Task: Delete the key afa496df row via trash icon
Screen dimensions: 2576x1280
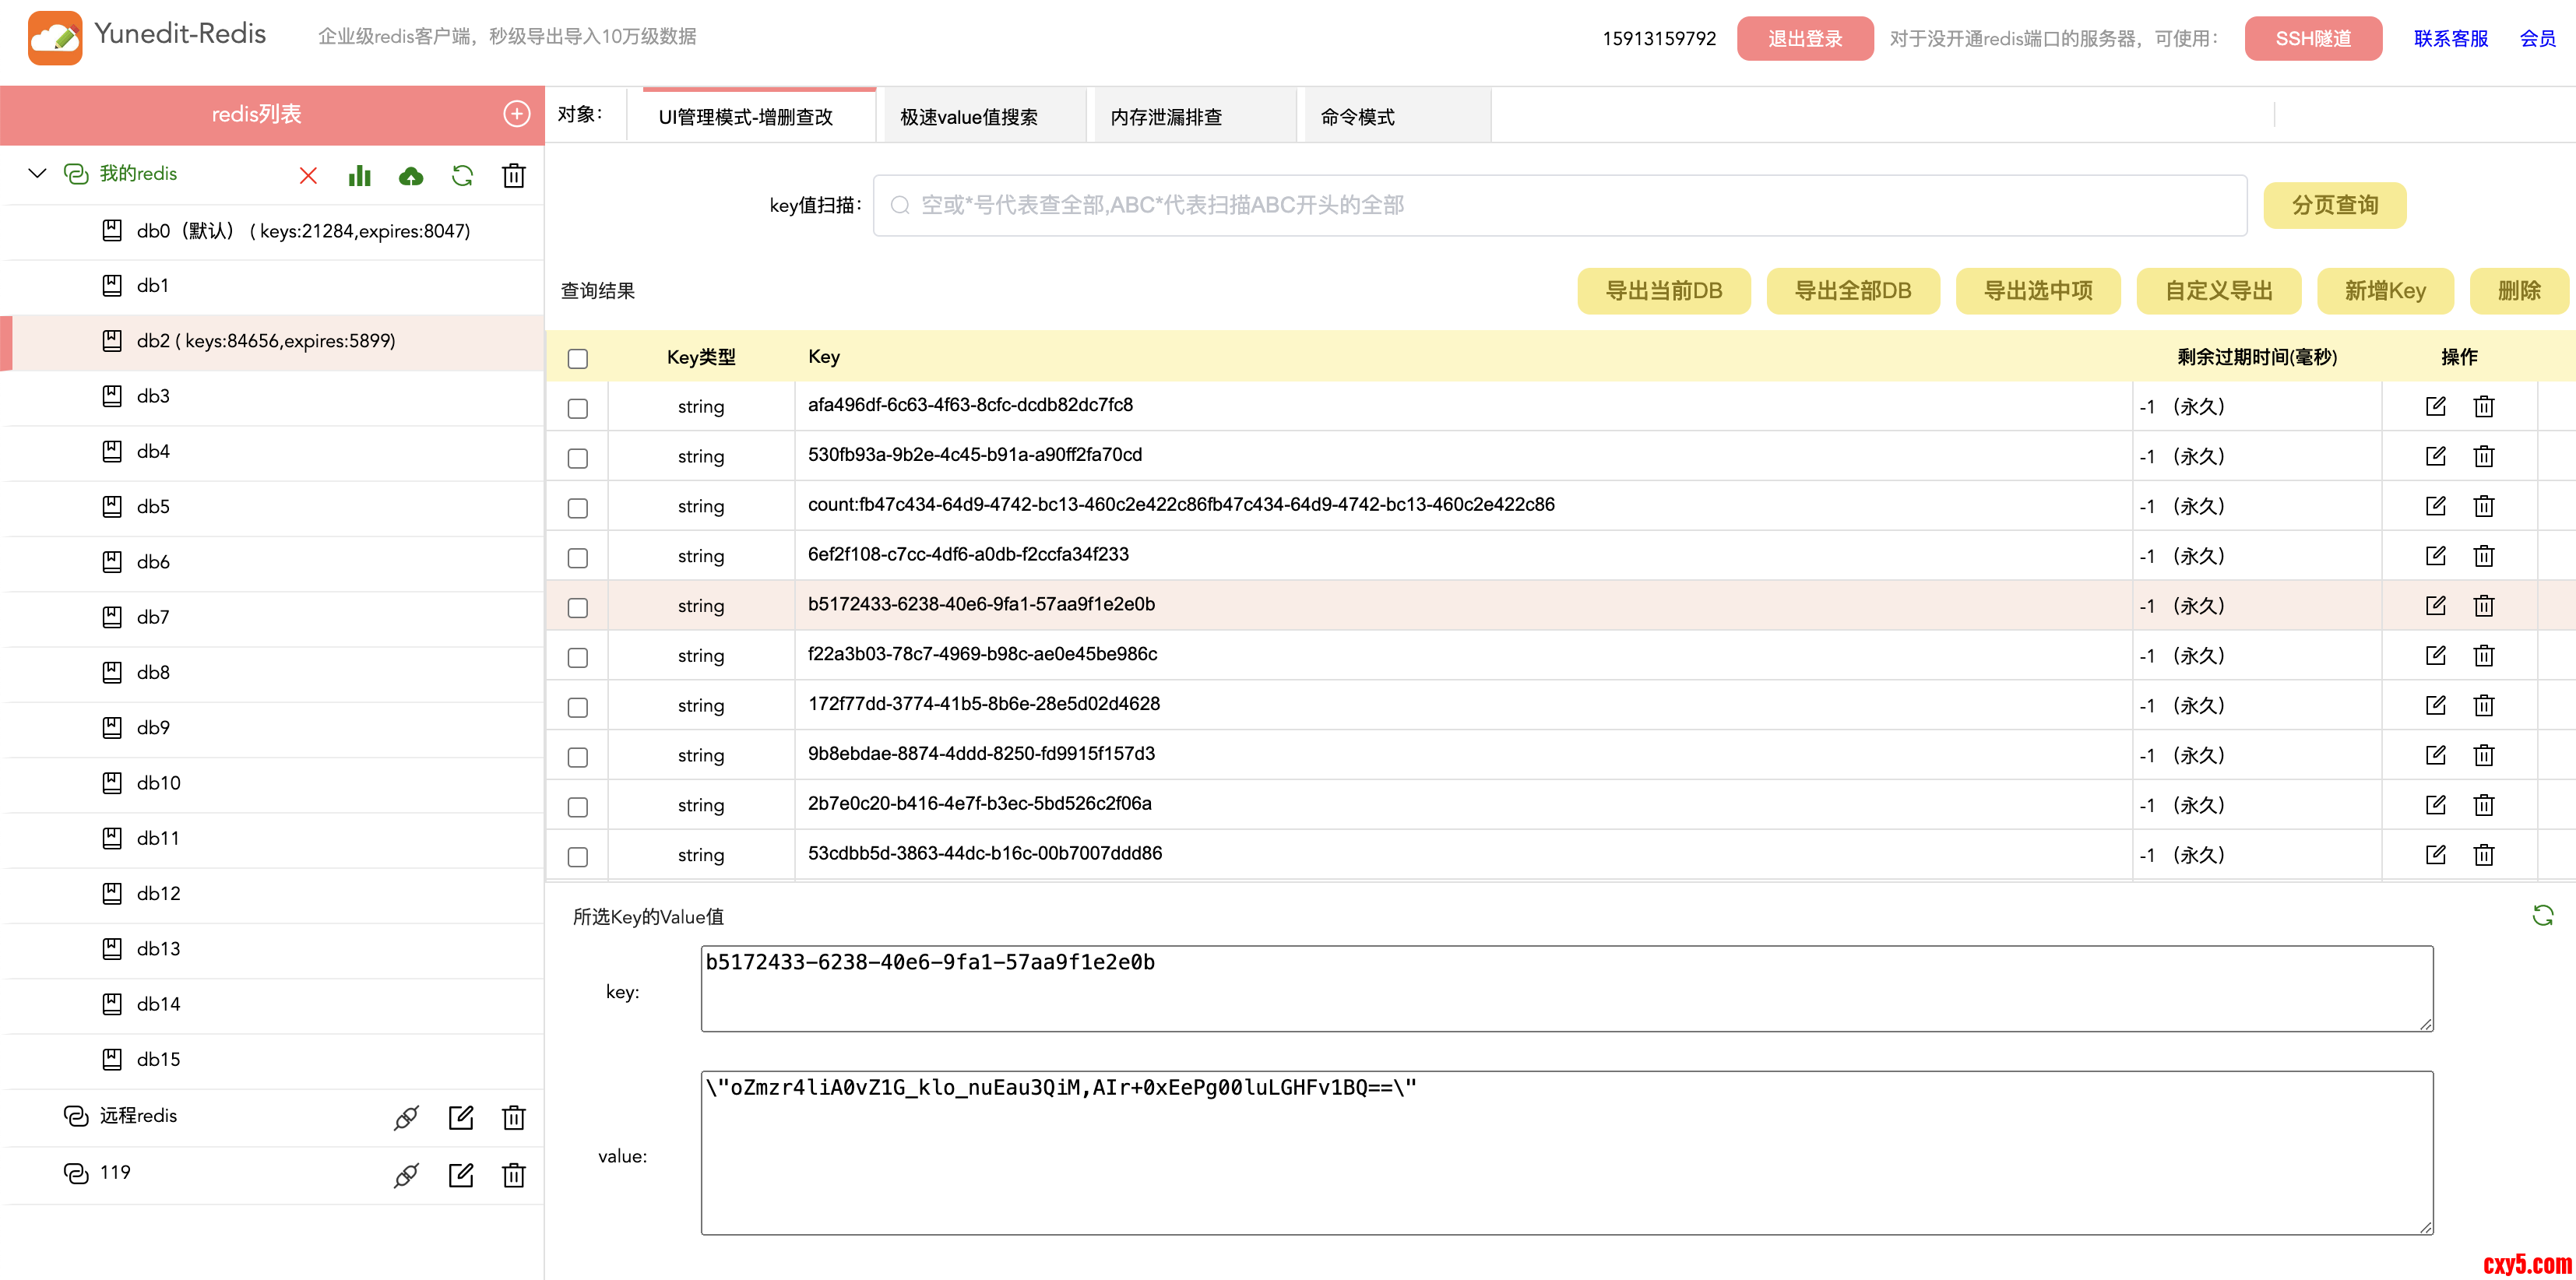Action: [2483, 407]
